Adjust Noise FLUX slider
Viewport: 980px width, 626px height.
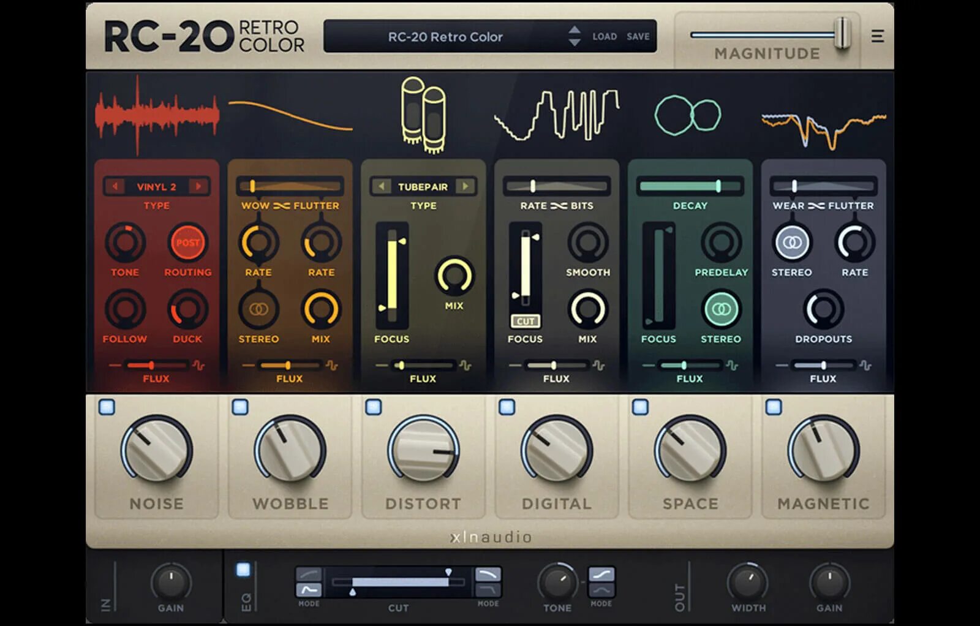pos(156,366)
